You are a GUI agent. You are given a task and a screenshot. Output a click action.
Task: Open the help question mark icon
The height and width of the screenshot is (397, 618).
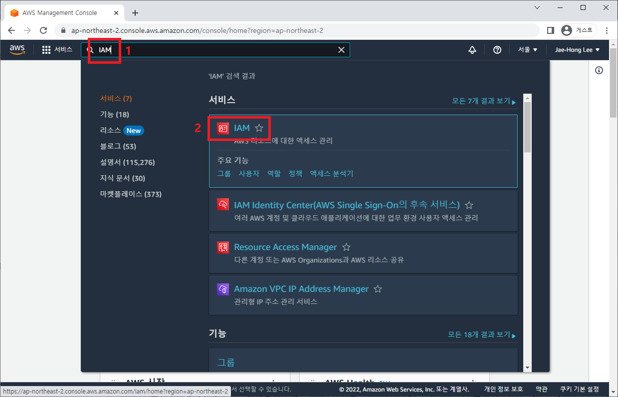click(x=497, y=50)
